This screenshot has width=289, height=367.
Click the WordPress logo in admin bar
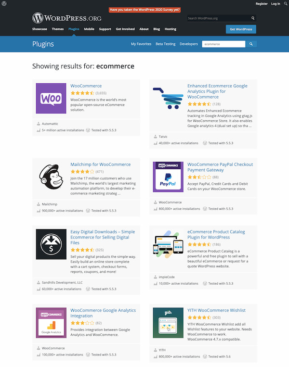pos(4,3)
